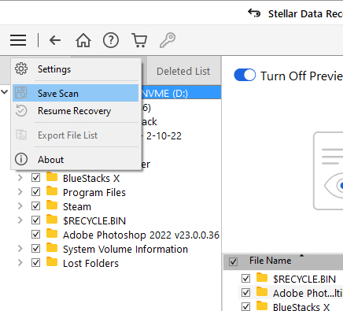The image size is (343, 311).
Task: Uncheck the System Volume Information checkbox
Action: pos(35,249)
